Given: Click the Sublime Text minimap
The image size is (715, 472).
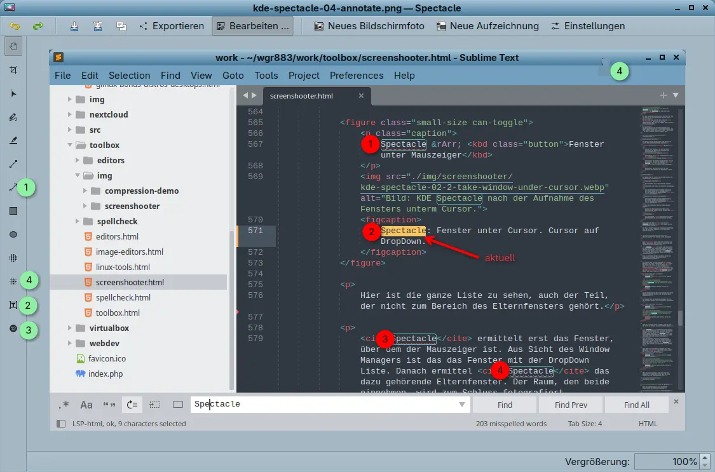Looking at the screenshot, I should [658, 248].
